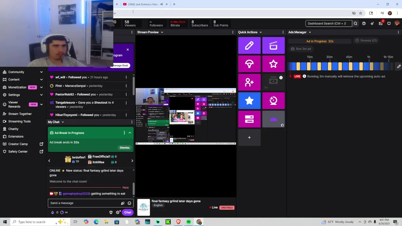Open the whispers speech bubble icon
Image resolution: width=402 pixels, height=226 pixels.
(x=389, y=23)
